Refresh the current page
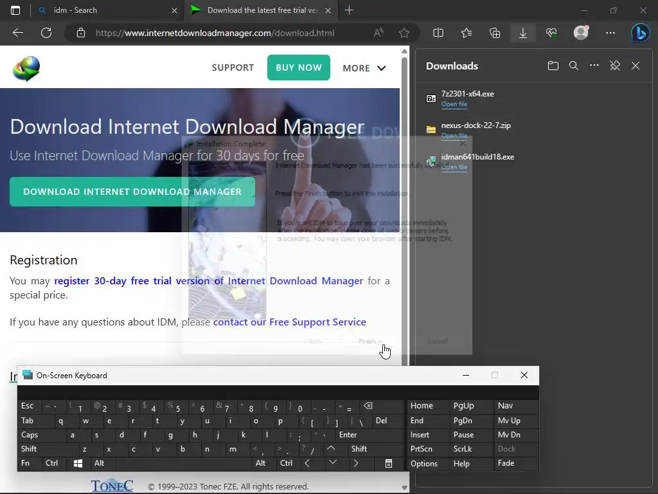This screenshot has height=494, width=658. point(46,33)
